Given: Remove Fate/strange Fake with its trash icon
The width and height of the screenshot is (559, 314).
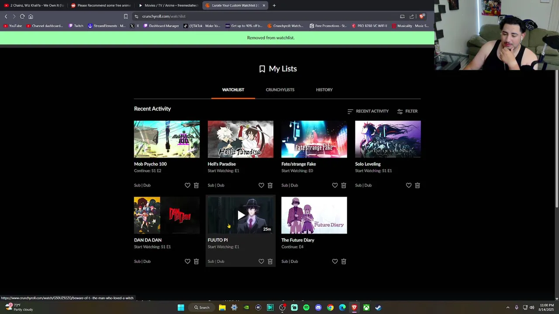Looking at the screenshot, I should point(344,185).
